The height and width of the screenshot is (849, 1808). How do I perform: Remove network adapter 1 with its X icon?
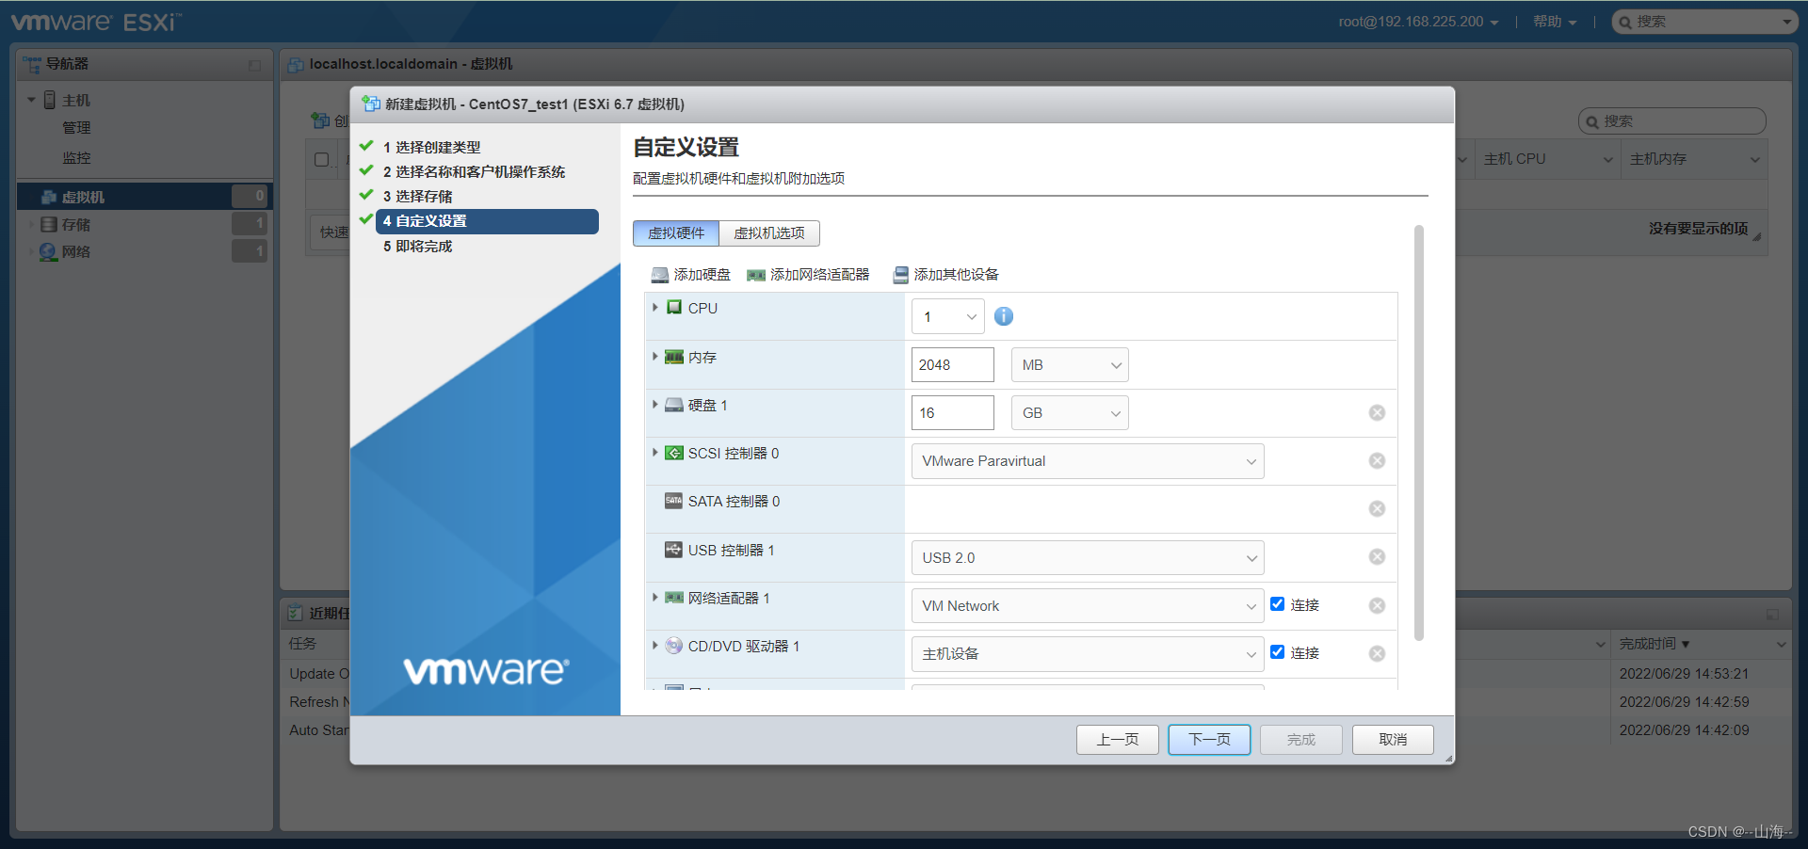pyautogui.click(x=1377, y=605)
